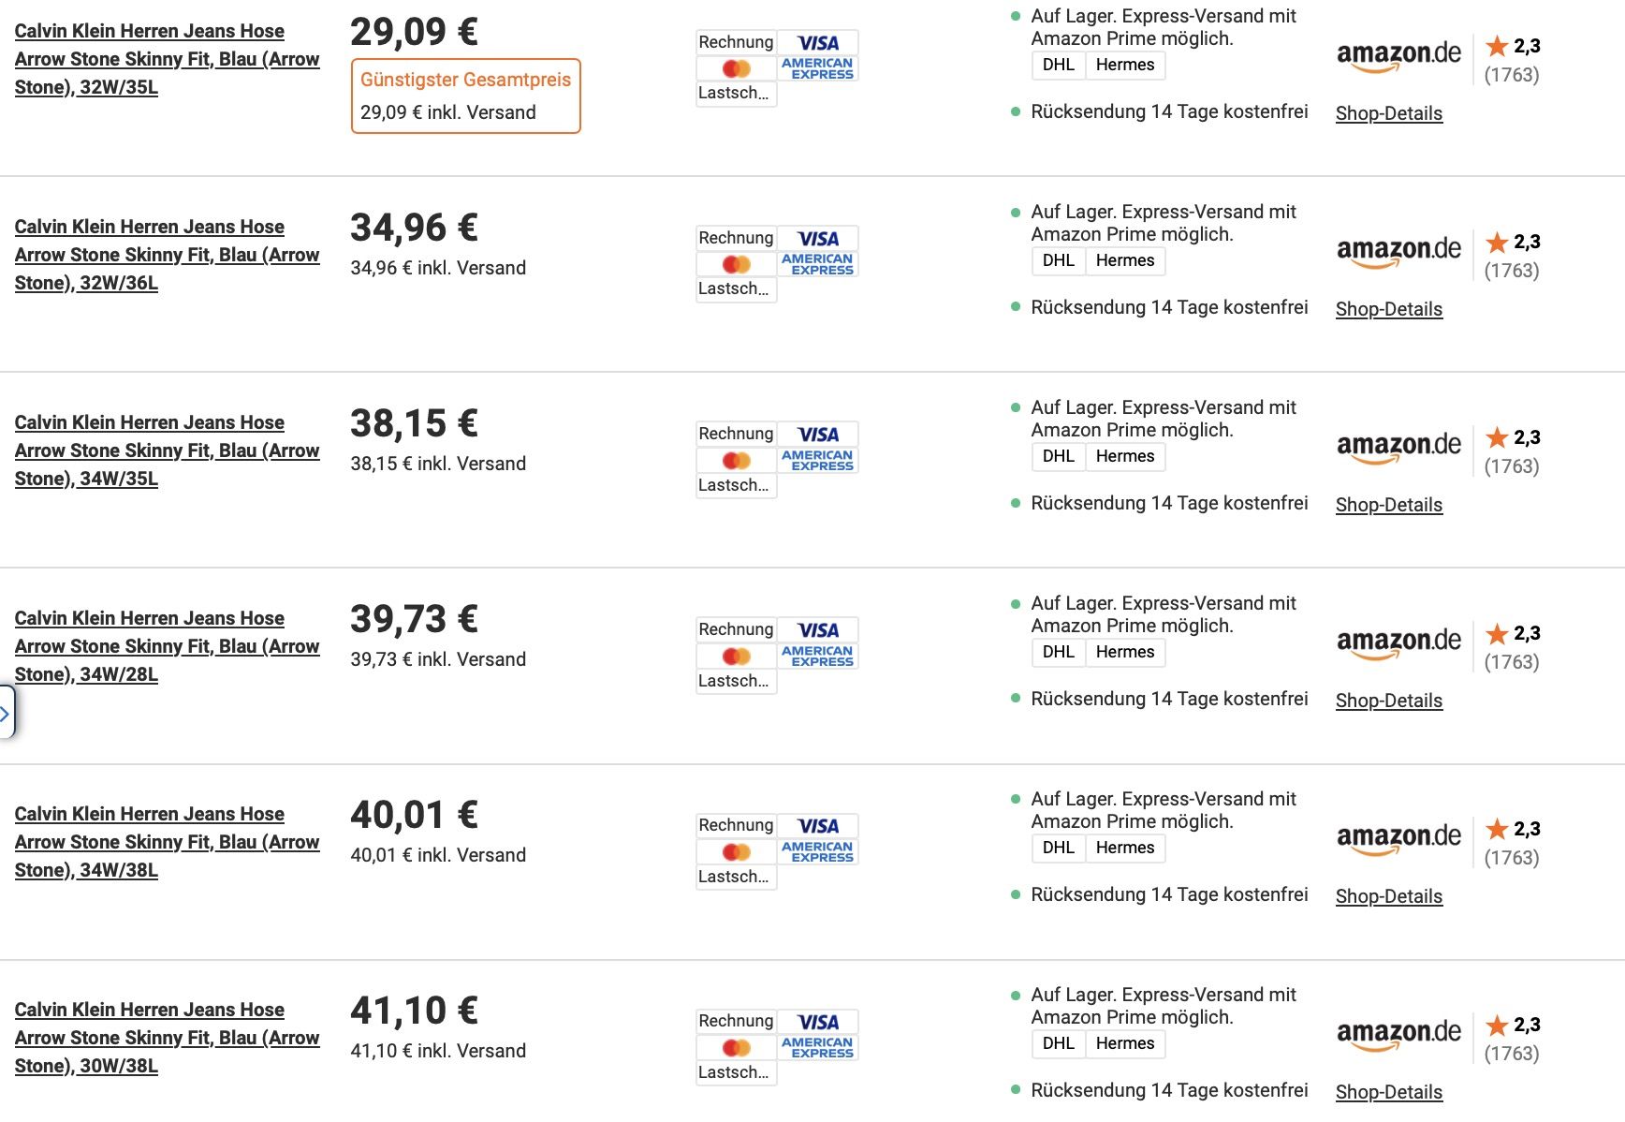Viewport: 1625px width, 1122px height.
Task: Click the Hermes shipping tag in the 40,01 € offer
Action: tap(1124, 848)
